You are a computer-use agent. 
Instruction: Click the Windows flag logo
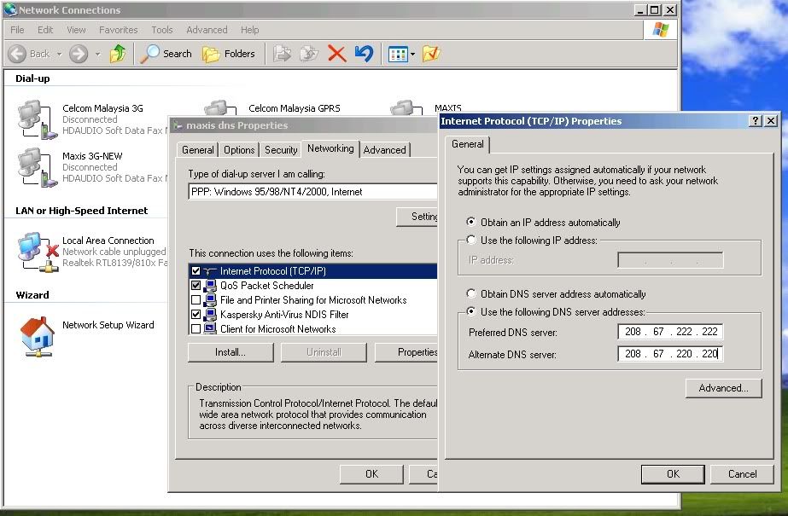pyautogui.click(x=660, y=30)
